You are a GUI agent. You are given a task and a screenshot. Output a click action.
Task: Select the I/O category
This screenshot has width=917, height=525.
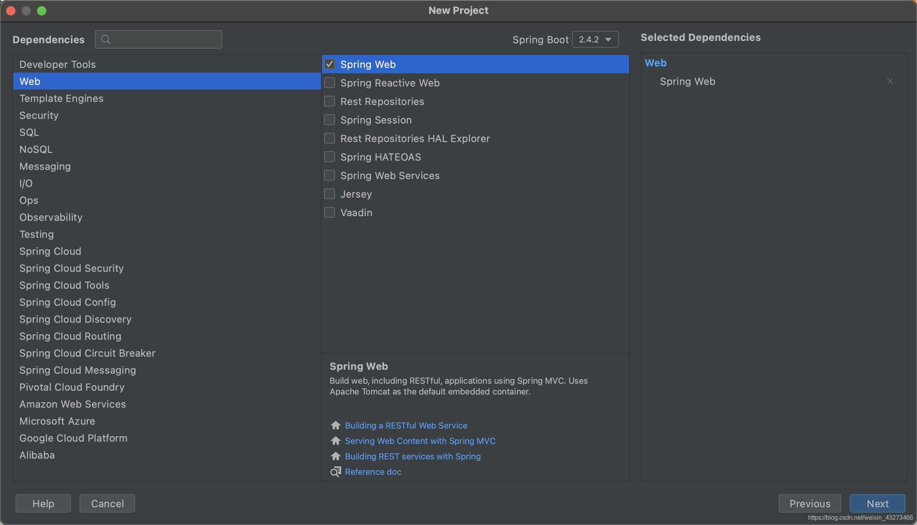tap(167, 183)
